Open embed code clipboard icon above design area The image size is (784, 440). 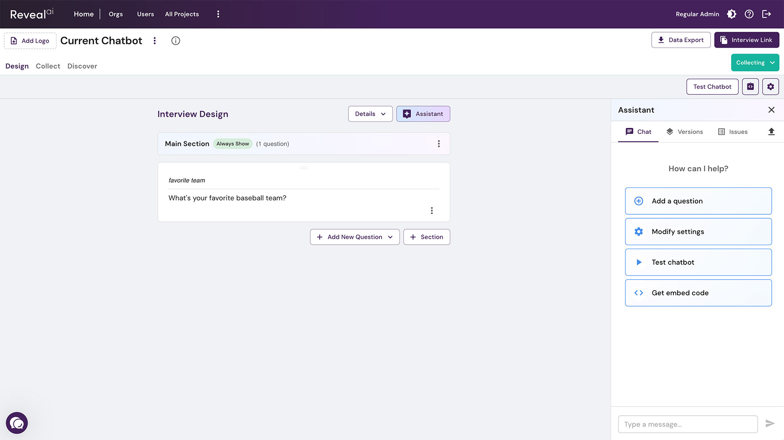(x=750, y=87)
